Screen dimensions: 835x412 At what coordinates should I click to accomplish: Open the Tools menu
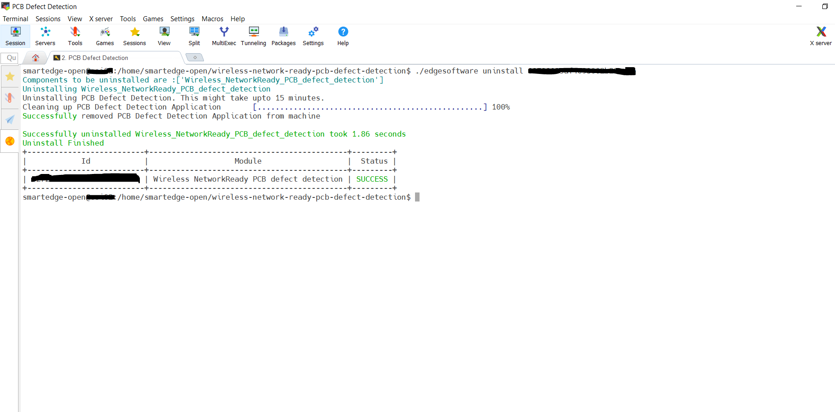128,19
